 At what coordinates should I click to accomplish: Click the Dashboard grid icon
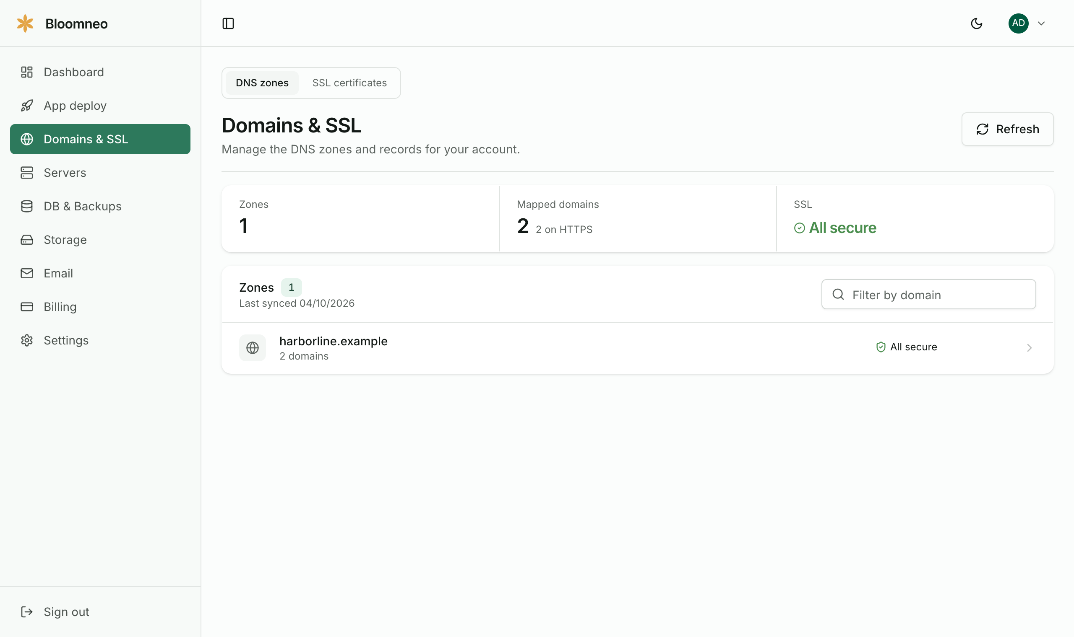(26, 72)
